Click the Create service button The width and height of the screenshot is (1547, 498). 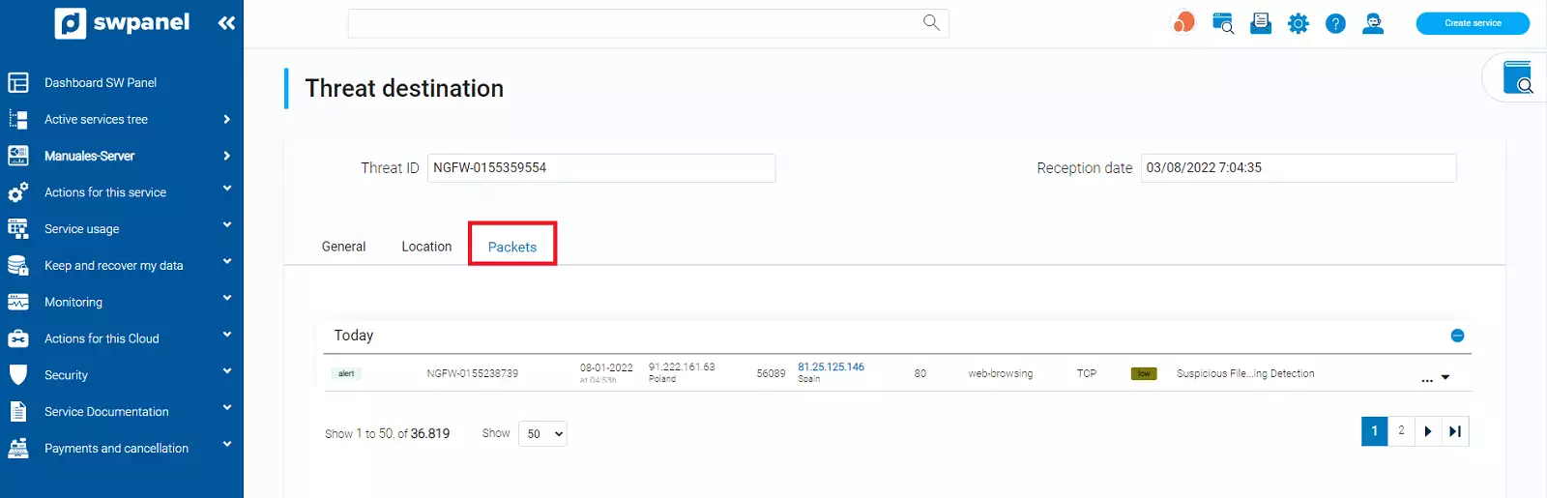coord(1472,23)
